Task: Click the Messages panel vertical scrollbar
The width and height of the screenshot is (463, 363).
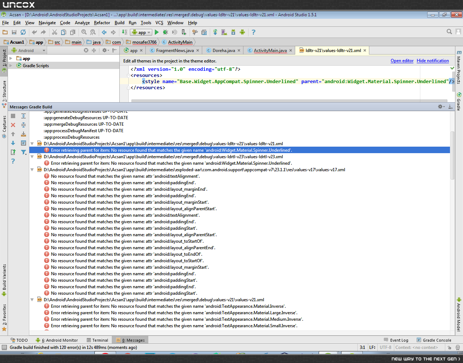Action: [452, 155]
